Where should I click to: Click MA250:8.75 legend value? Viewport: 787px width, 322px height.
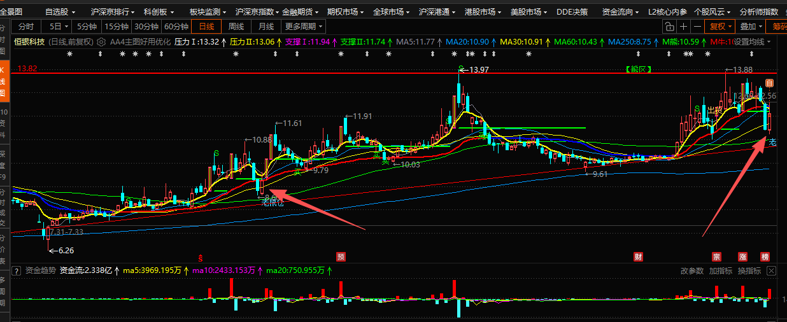click(x=630, y=42)
